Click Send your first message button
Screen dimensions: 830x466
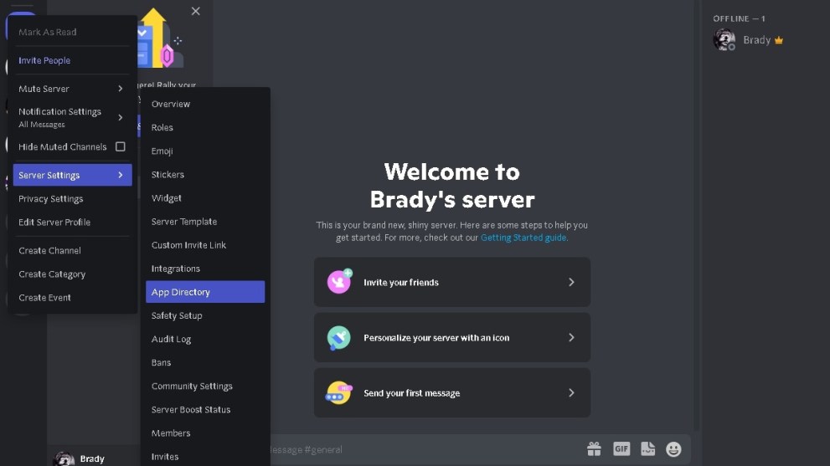click(x=452, y=393)
